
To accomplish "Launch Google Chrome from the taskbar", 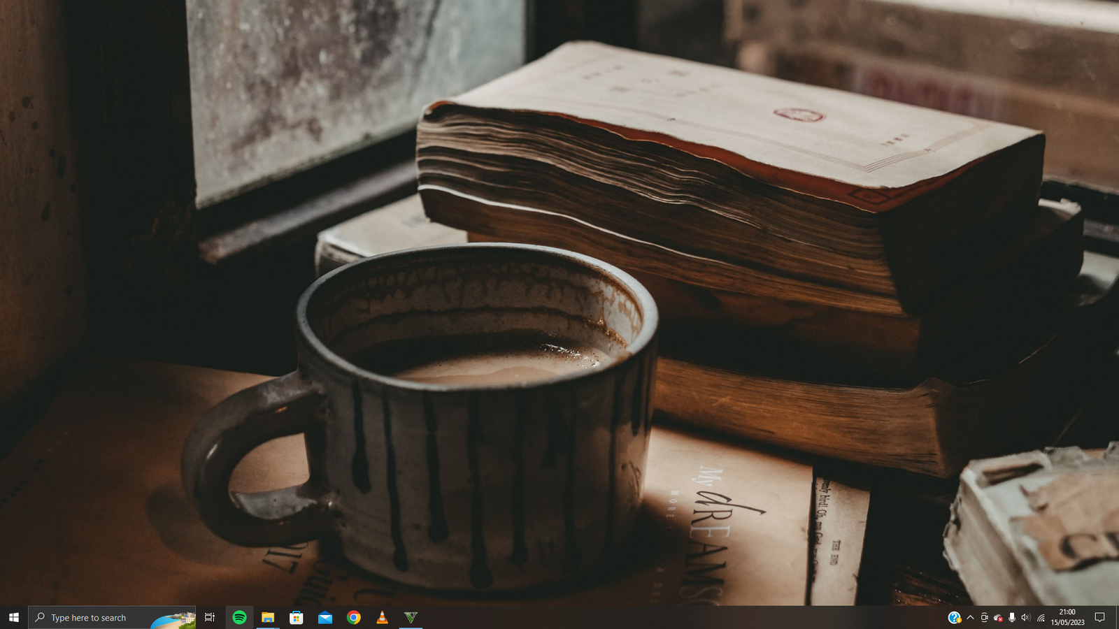I will coord(354,617).
